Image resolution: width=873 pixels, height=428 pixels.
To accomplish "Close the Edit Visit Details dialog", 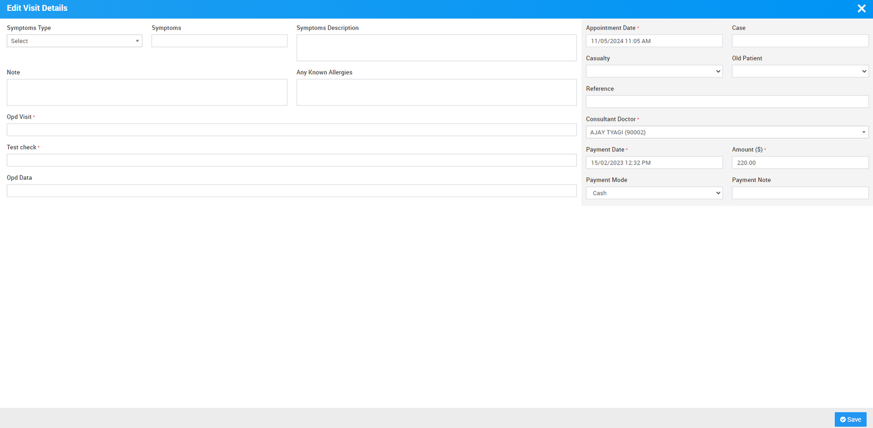I will pyautogui.click(x=862, y=9).
